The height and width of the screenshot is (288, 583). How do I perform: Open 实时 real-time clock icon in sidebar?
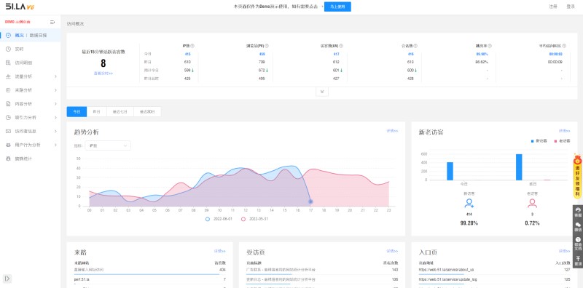pos(9,49)
